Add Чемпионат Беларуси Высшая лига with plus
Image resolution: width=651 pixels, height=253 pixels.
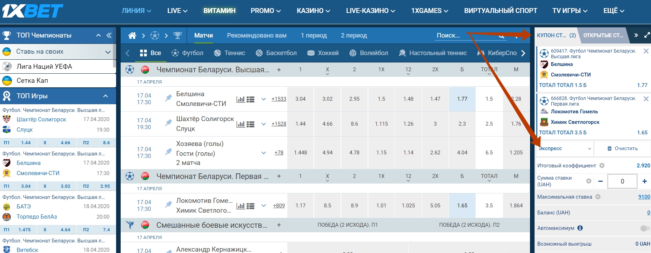[x=279, y=70]
